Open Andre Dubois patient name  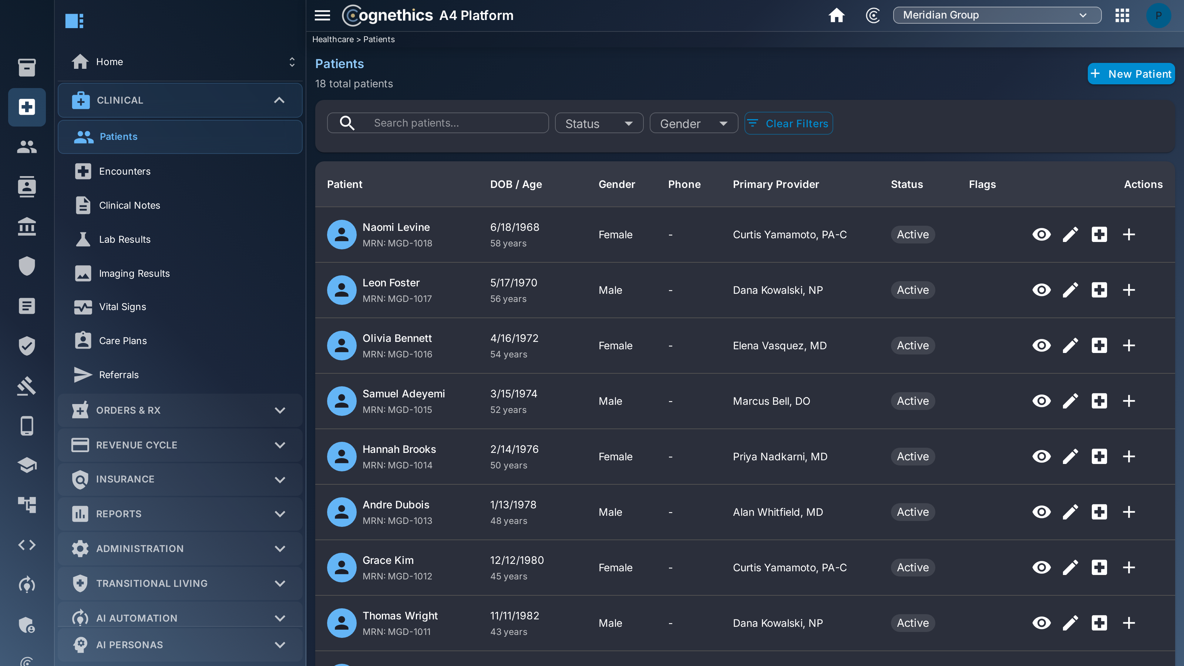(x=396, y=505)
